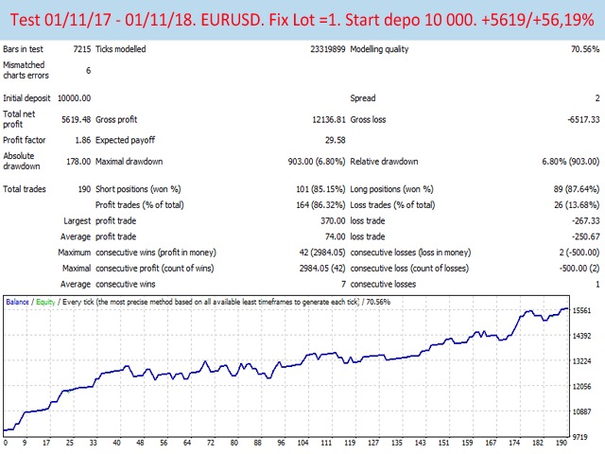Screen dimensions: 605x454
Task: Select the 'Expected payoff' value 29.58
Action: pos(335,140)
